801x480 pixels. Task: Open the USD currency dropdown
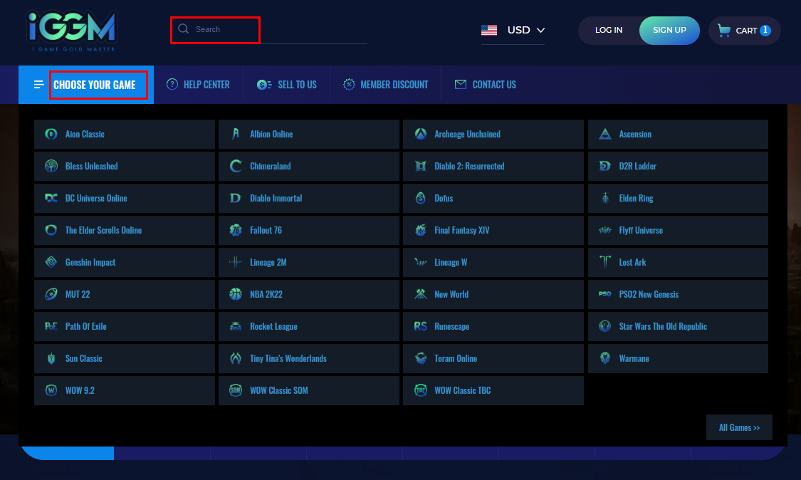pos(513,30)
